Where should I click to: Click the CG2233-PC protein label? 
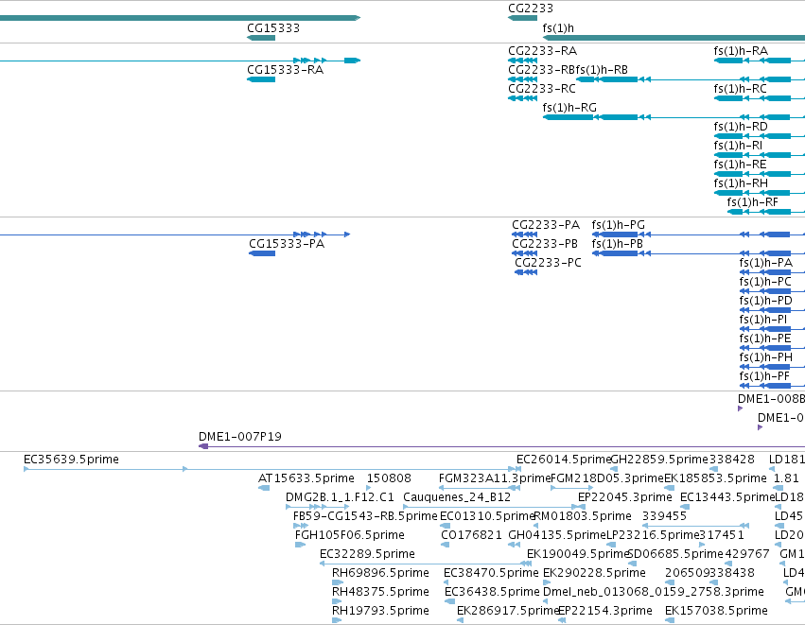coord(548,263)
